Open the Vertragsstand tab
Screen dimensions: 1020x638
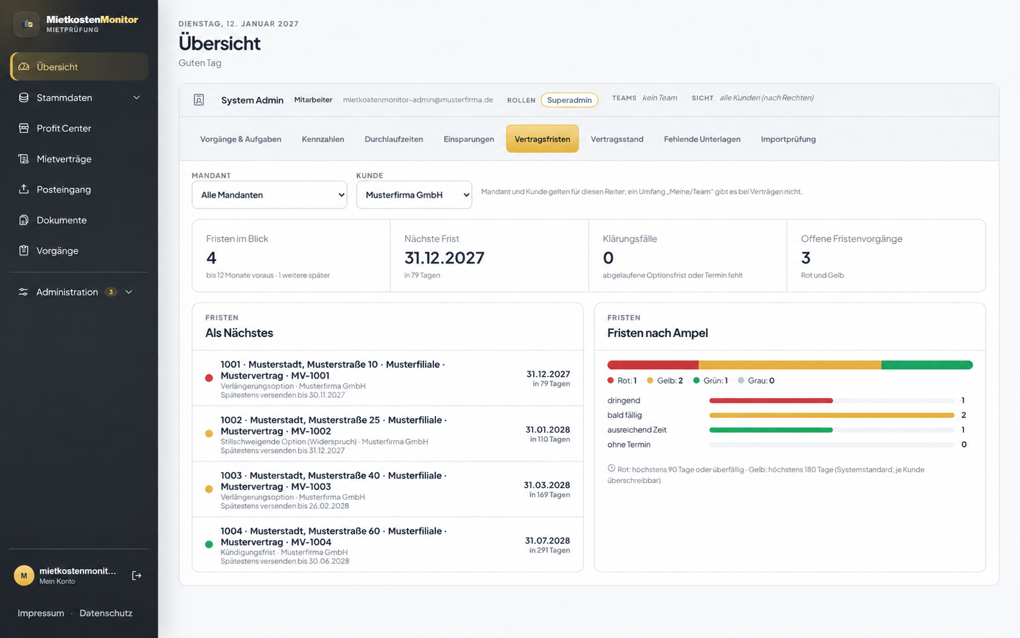click(617, 139)
